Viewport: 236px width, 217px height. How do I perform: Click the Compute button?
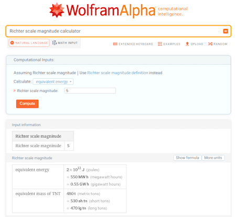coord(27,104)
